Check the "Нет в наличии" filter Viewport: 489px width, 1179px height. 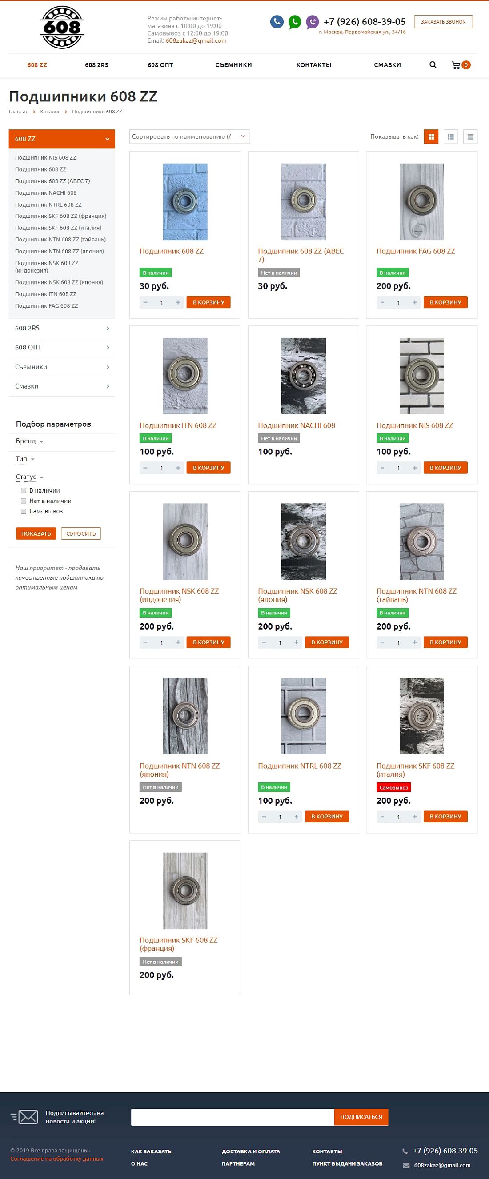pos(24,501)
